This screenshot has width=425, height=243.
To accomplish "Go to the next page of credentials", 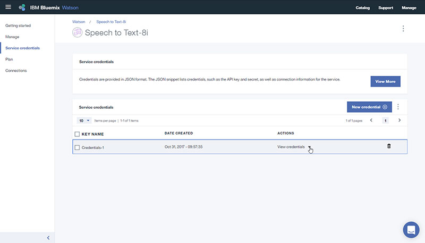I will coord(399,120).
